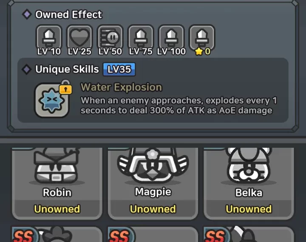Open the last SS-rank card in bottom row

pyautogui.click(x=249, y=234)
